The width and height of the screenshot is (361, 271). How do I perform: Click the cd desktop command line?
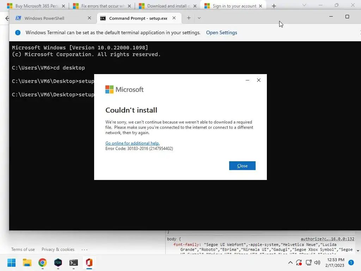click(x=48, y=68)
